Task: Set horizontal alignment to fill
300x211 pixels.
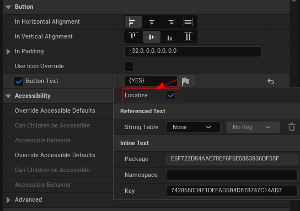Action: coord(188,22)
